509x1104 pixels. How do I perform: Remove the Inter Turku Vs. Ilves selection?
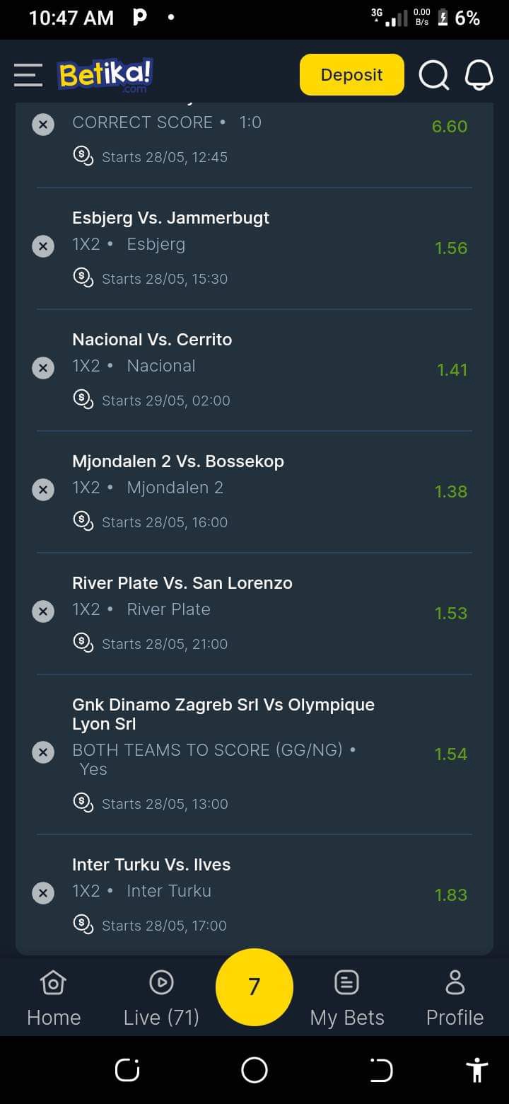[43, 892]
